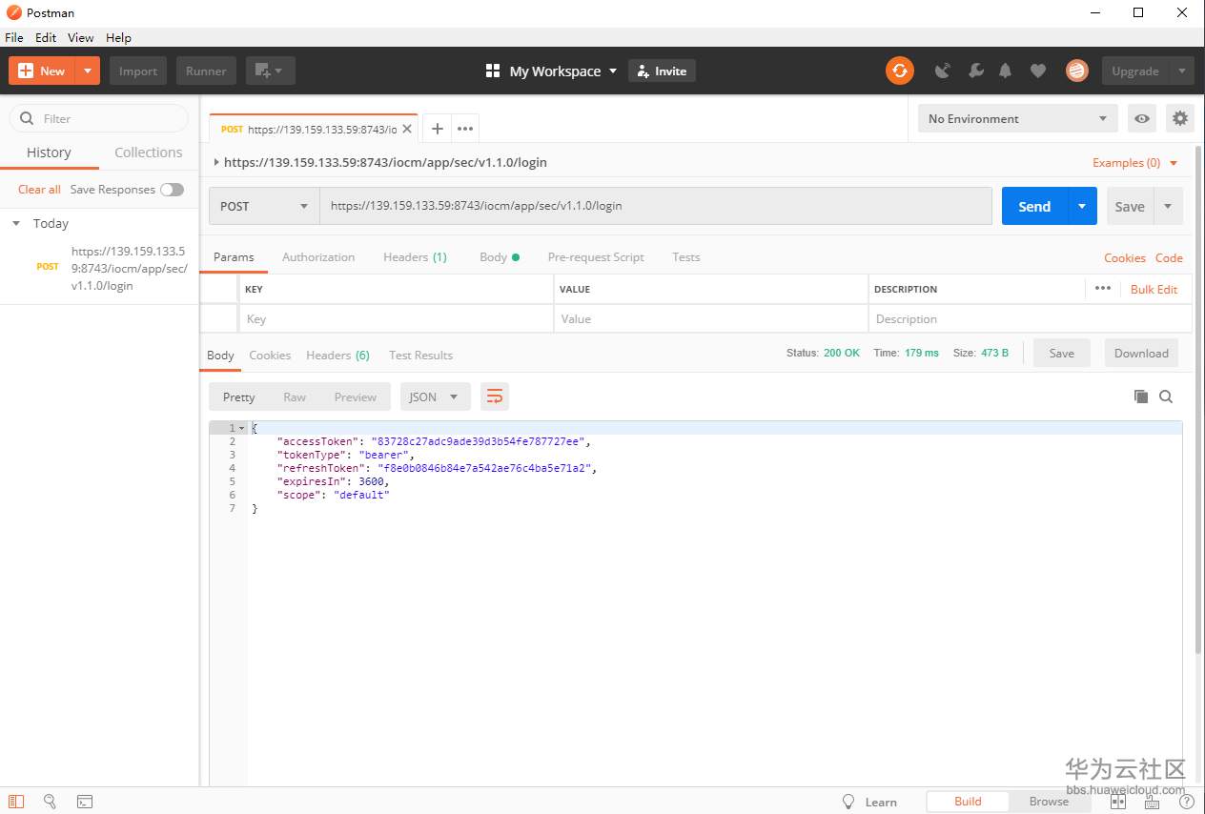Open the Test Results tab
This screenshot has width=1205, height=814.
tap(420, 356)
